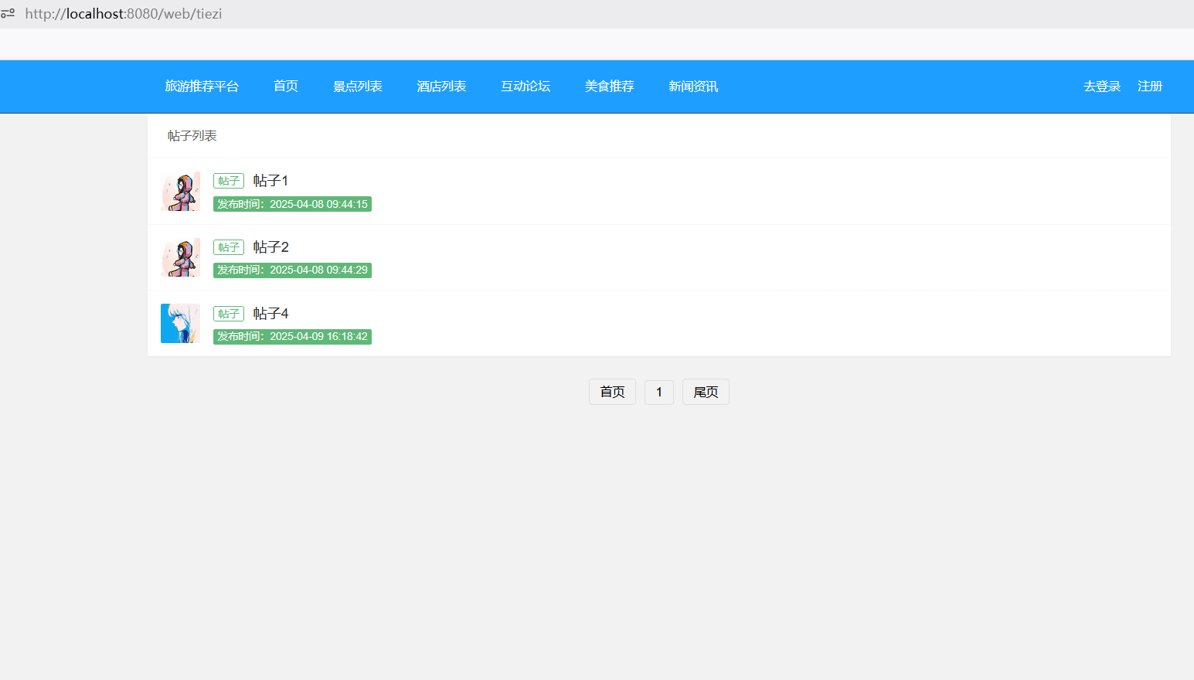
Task: Open the post titled 帖子2
Action: (270, 247)
